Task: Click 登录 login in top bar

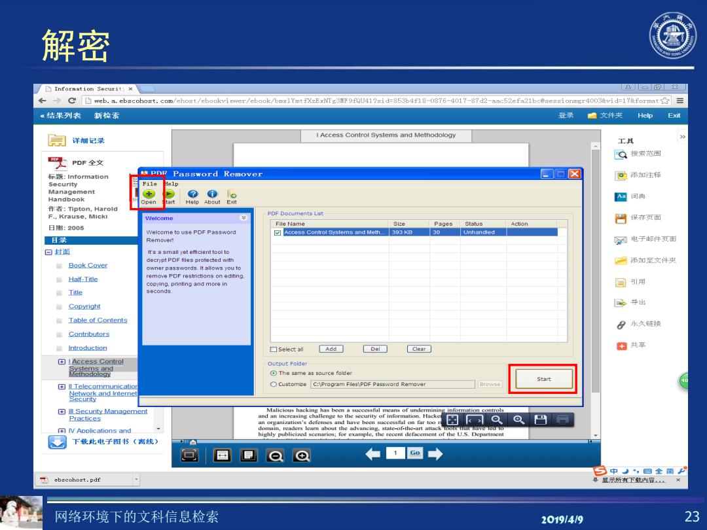Action: pyautogui.click(x=566, y=115)
